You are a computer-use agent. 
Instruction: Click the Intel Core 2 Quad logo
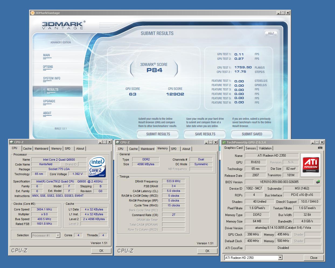click(x=97, y=167)
